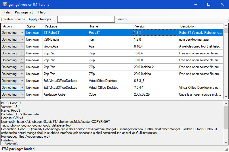229x152 pixels.
Task: Open action dropdown for 7zip version 20.0.0-alpha-2
Action: [22, 67]
